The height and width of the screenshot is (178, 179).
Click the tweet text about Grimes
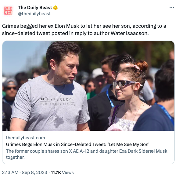point(84,30)
